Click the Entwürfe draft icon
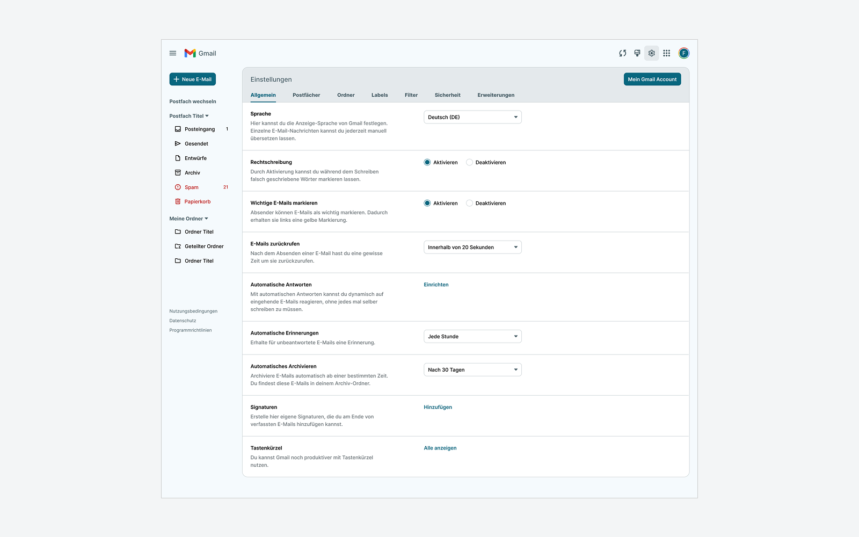 178,158
